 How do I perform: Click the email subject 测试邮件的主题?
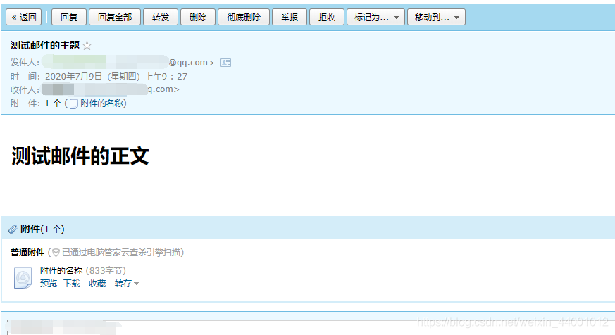[x=45, y=46]
